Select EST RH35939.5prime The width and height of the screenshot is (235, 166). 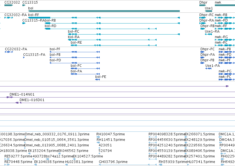(x=160, y=165)
